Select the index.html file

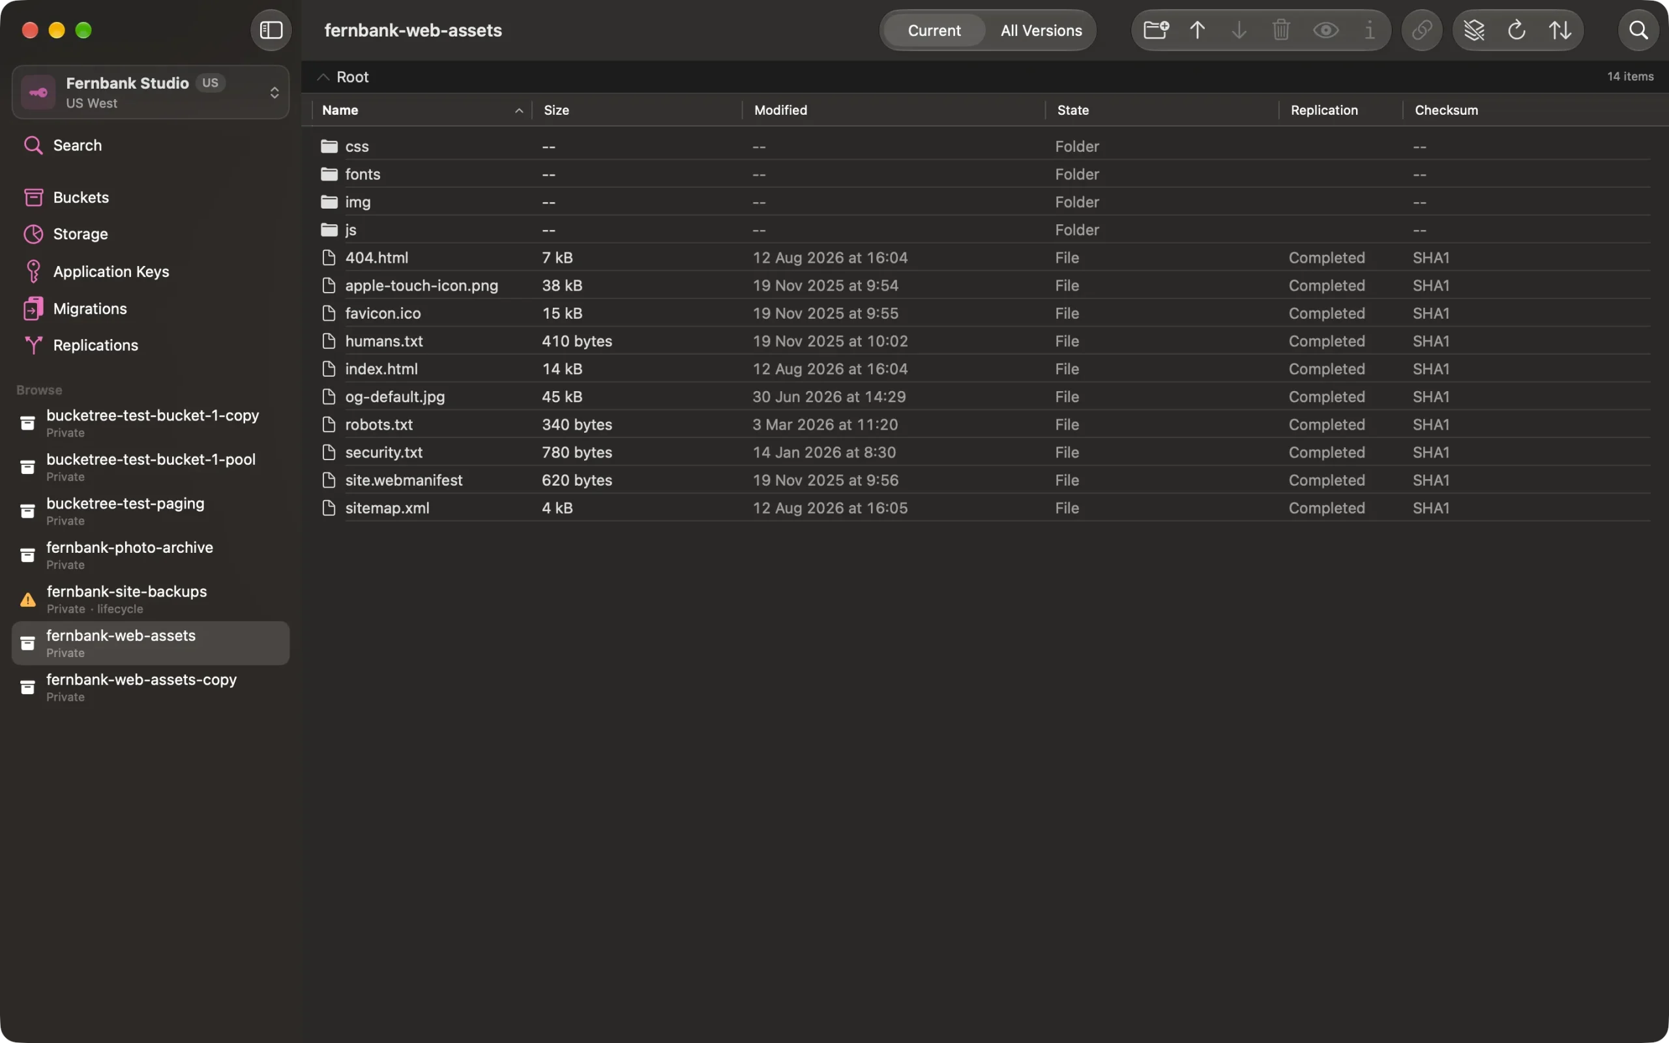pos(985,369)
